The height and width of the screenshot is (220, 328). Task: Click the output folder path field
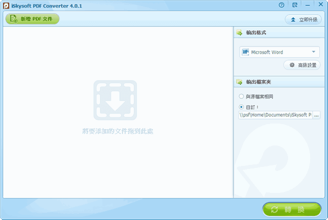click(x=276, y=115)
